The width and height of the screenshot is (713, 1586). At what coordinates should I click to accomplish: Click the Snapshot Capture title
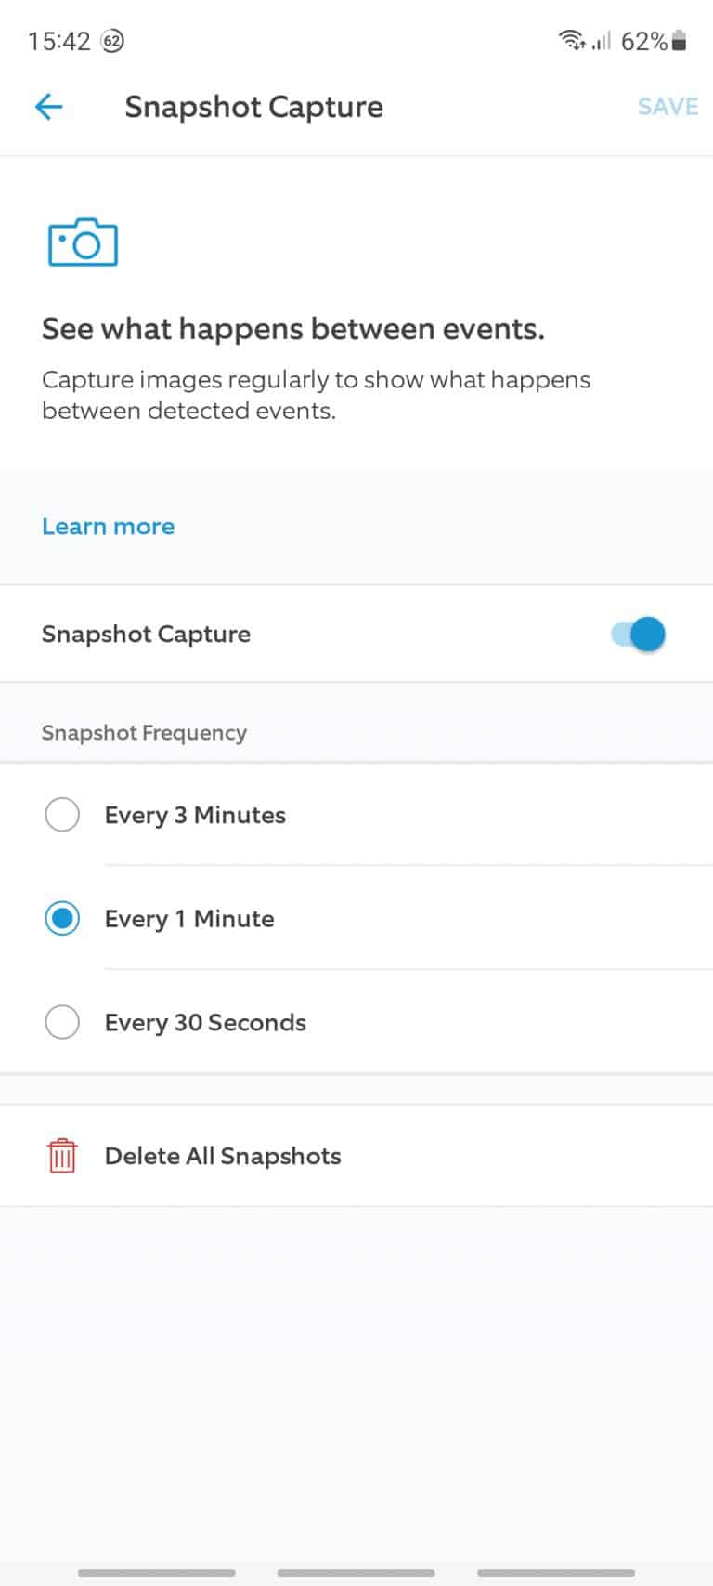tap(253, 106)
